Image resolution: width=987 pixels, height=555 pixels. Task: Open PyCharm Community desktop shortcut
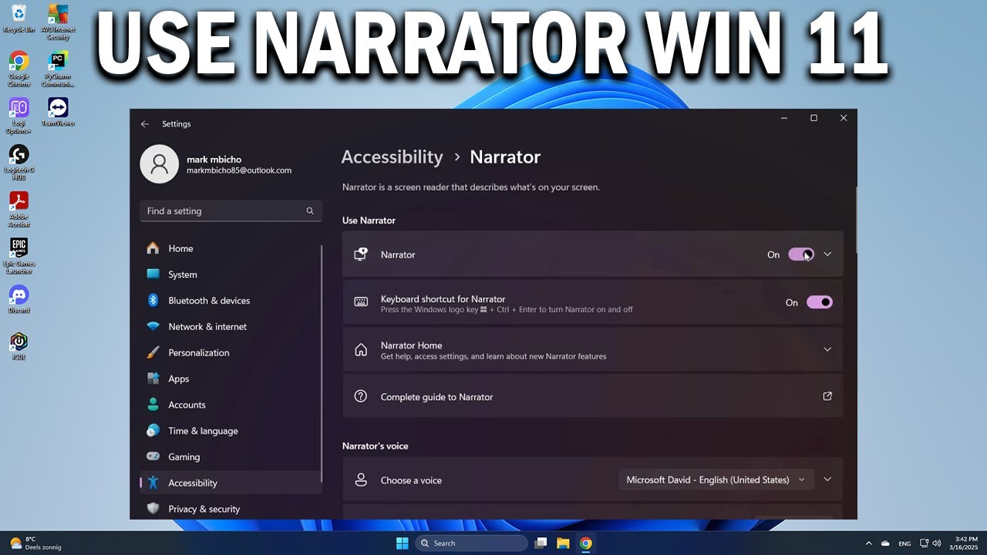click(x=58, y=68)
